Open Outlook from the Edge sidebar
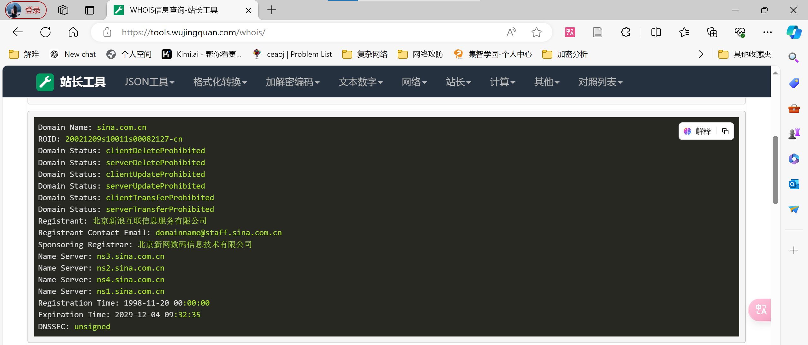This screenshot has width=808, height=345. pyautogui.click(x=793, y=184)
